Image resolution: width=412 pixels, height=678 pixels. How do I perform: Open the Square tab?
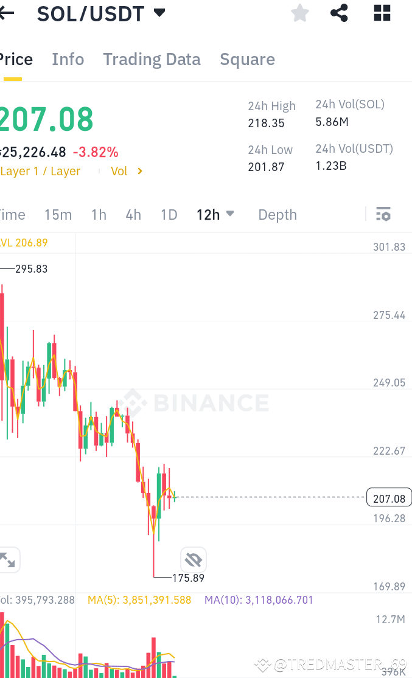247,59
